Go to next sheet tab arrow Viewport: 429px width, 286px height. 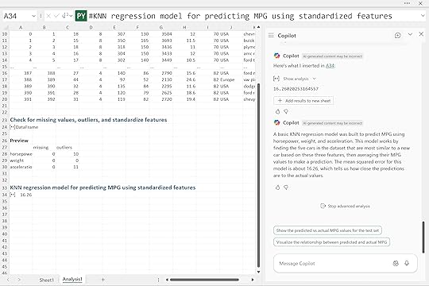point(19,280)
